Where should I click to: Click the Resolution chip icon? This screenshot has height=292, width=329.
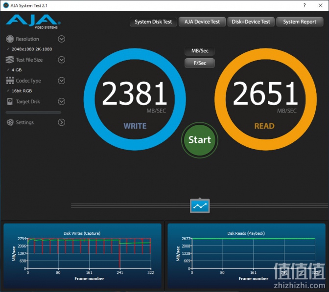(x=10, y=39)
